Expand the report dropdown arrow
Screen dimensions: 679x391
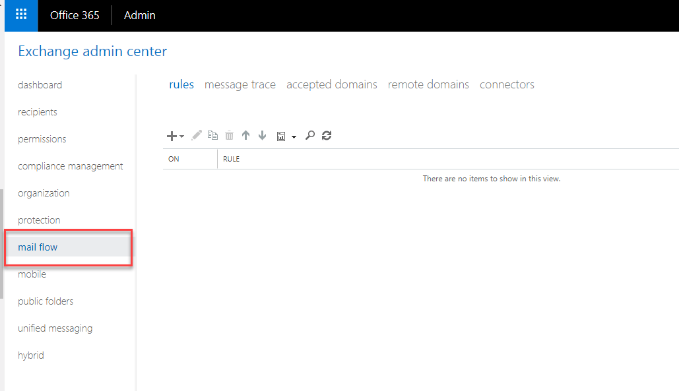click(x=294, y=136)
